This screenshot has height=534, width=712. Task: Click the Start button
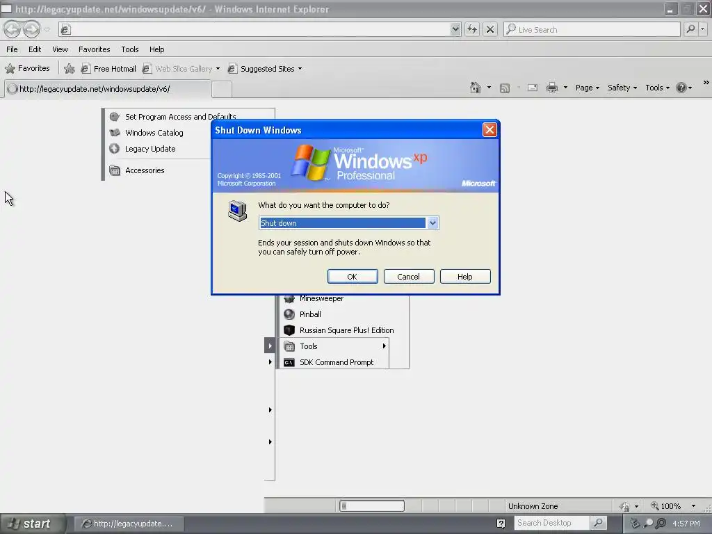click(33, 524)
